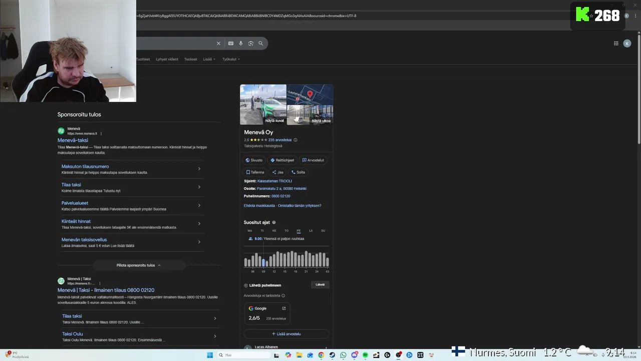Collapse with Piilota sponsoroitu tulos
This screenshot has width=641, height=361.
pyautogui.click(x=139, y=265)
